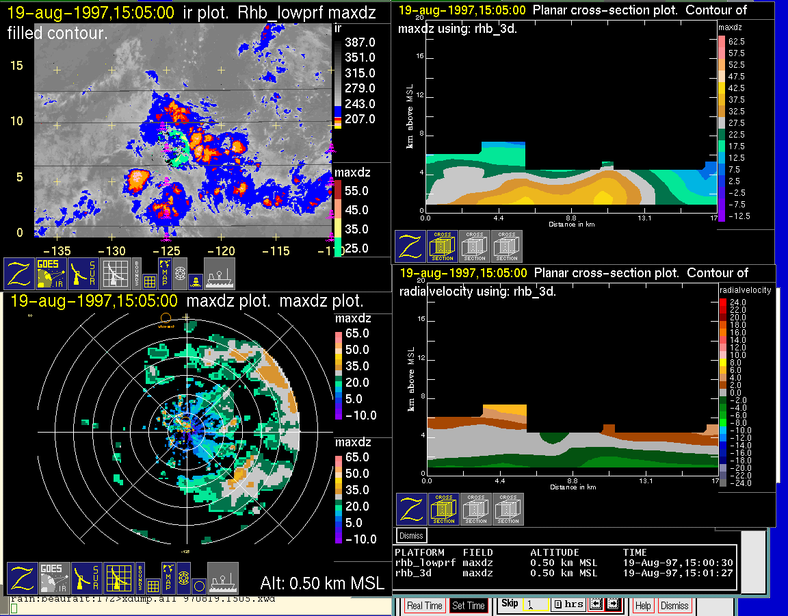Step forward in time with the right arrow

(x=613, y=605)
